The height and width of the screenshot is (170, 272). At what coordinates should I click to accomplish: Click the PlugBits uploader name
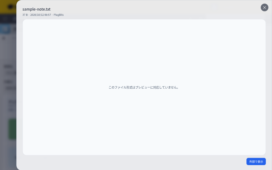[59, 15]
